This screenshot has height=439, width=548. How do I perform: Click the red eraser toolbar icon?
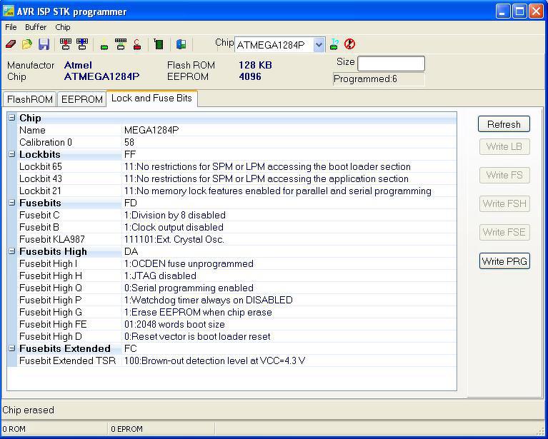pos(11,44)
